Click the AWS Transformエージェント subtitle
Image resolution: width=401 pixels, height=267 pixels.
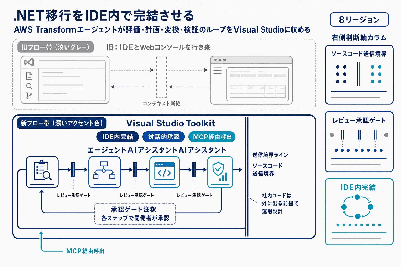coord(162,30)
